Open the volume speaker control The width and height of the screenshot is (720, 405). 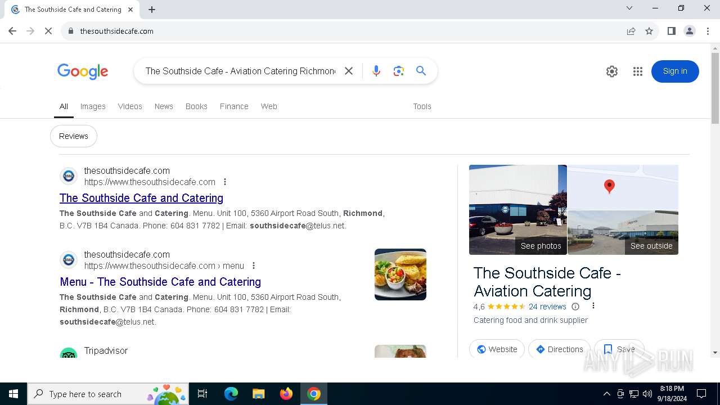coord(647,394)
